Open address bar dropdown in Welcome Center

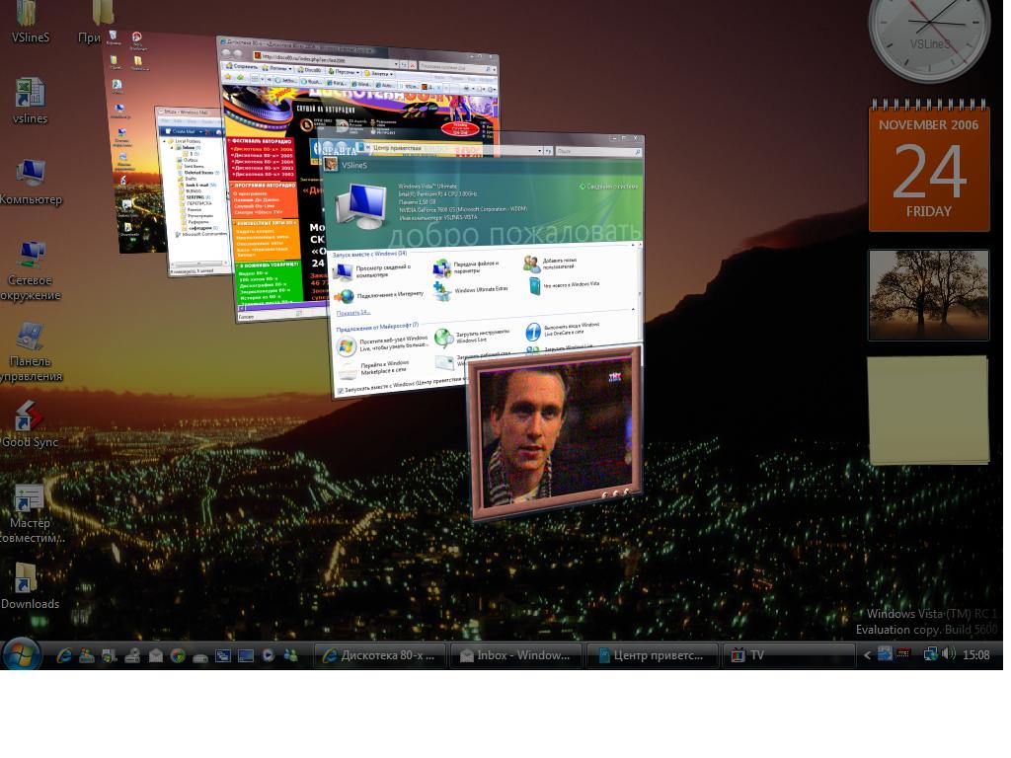click(540, 150)
